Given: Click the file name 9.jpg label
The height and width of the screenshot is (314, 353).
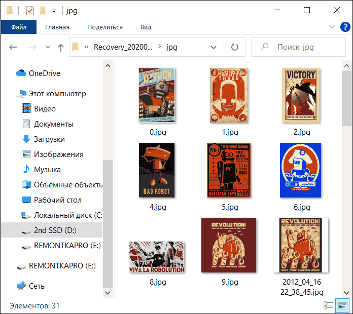Looking at the screenshot, I should coord(230,282).
